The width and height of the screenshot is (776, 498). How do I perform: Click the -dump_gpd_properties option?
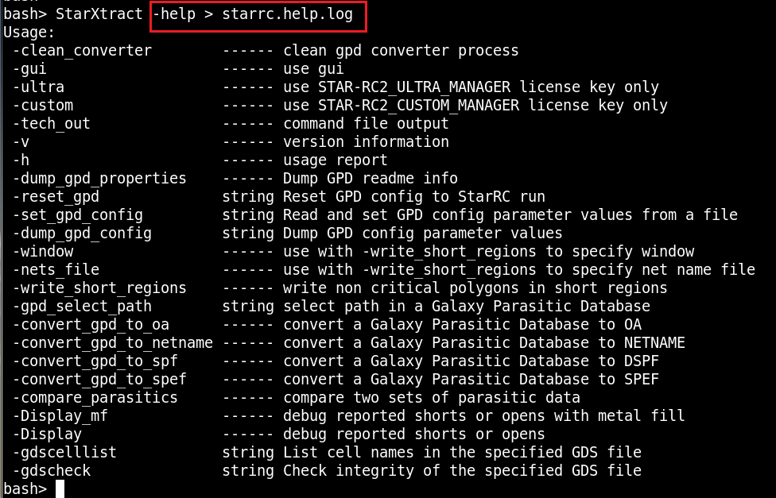[x=99, y=179]
